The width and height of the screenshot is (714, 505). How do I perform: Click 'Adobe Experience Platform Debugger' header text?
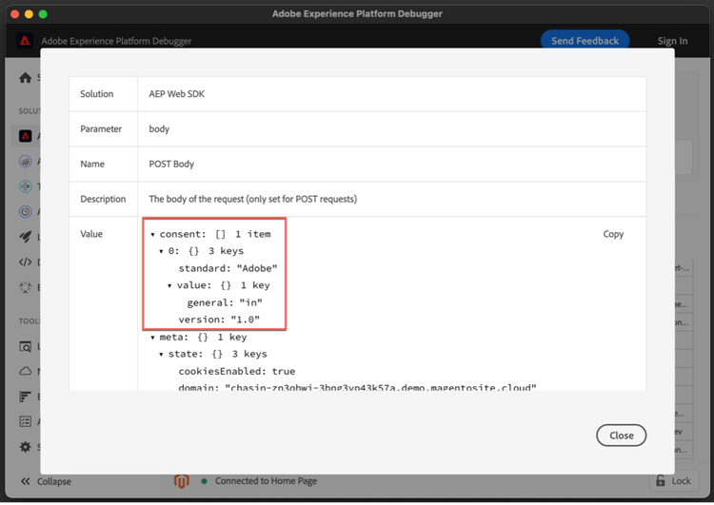click(116, 42)
